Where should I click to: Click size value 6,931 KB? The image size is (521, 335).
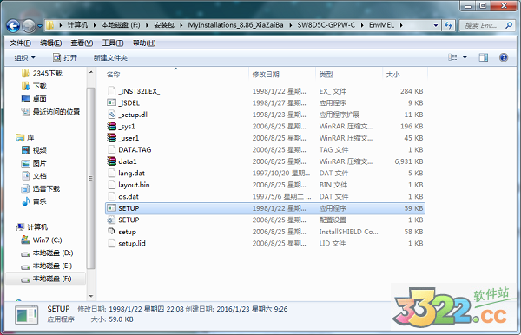409,161
